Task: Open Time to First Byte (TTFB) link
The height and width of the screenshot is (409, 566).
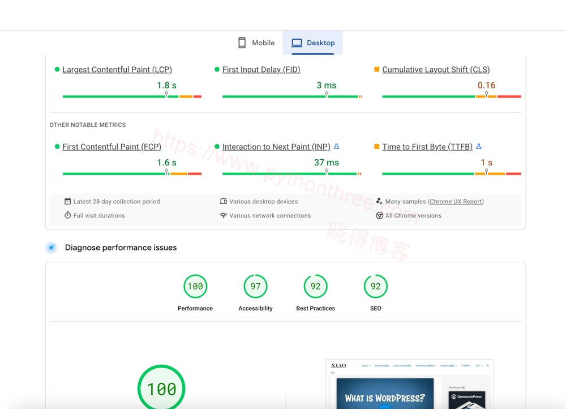Action: (x=427, y=147)
